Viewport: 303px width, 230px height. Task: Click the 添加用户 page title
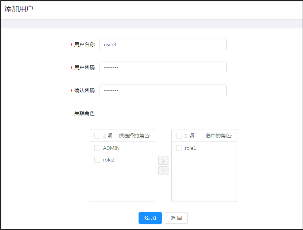pyautogui.click(x=19, y=9)
